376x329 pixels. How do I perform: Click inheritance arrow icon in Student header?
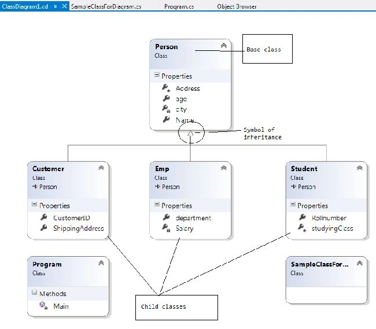tap(293, 186)
